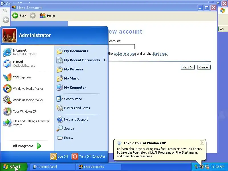Open the Run... dialog
The image size is (228, 171).
81,138
